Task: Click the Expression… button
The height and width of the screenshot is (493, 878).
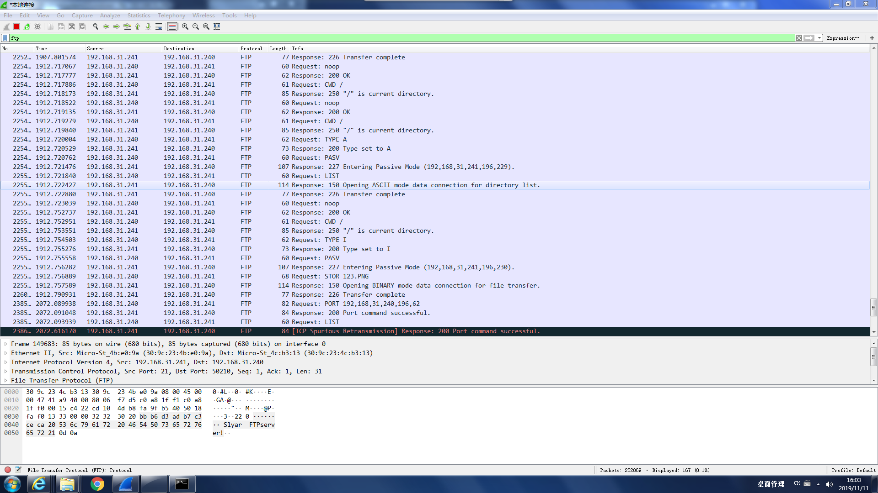Action: pos(843,38)
